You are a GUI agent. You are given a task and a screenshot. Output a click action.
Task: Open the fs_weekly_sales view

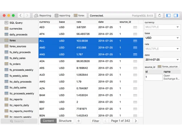point(19,76)
